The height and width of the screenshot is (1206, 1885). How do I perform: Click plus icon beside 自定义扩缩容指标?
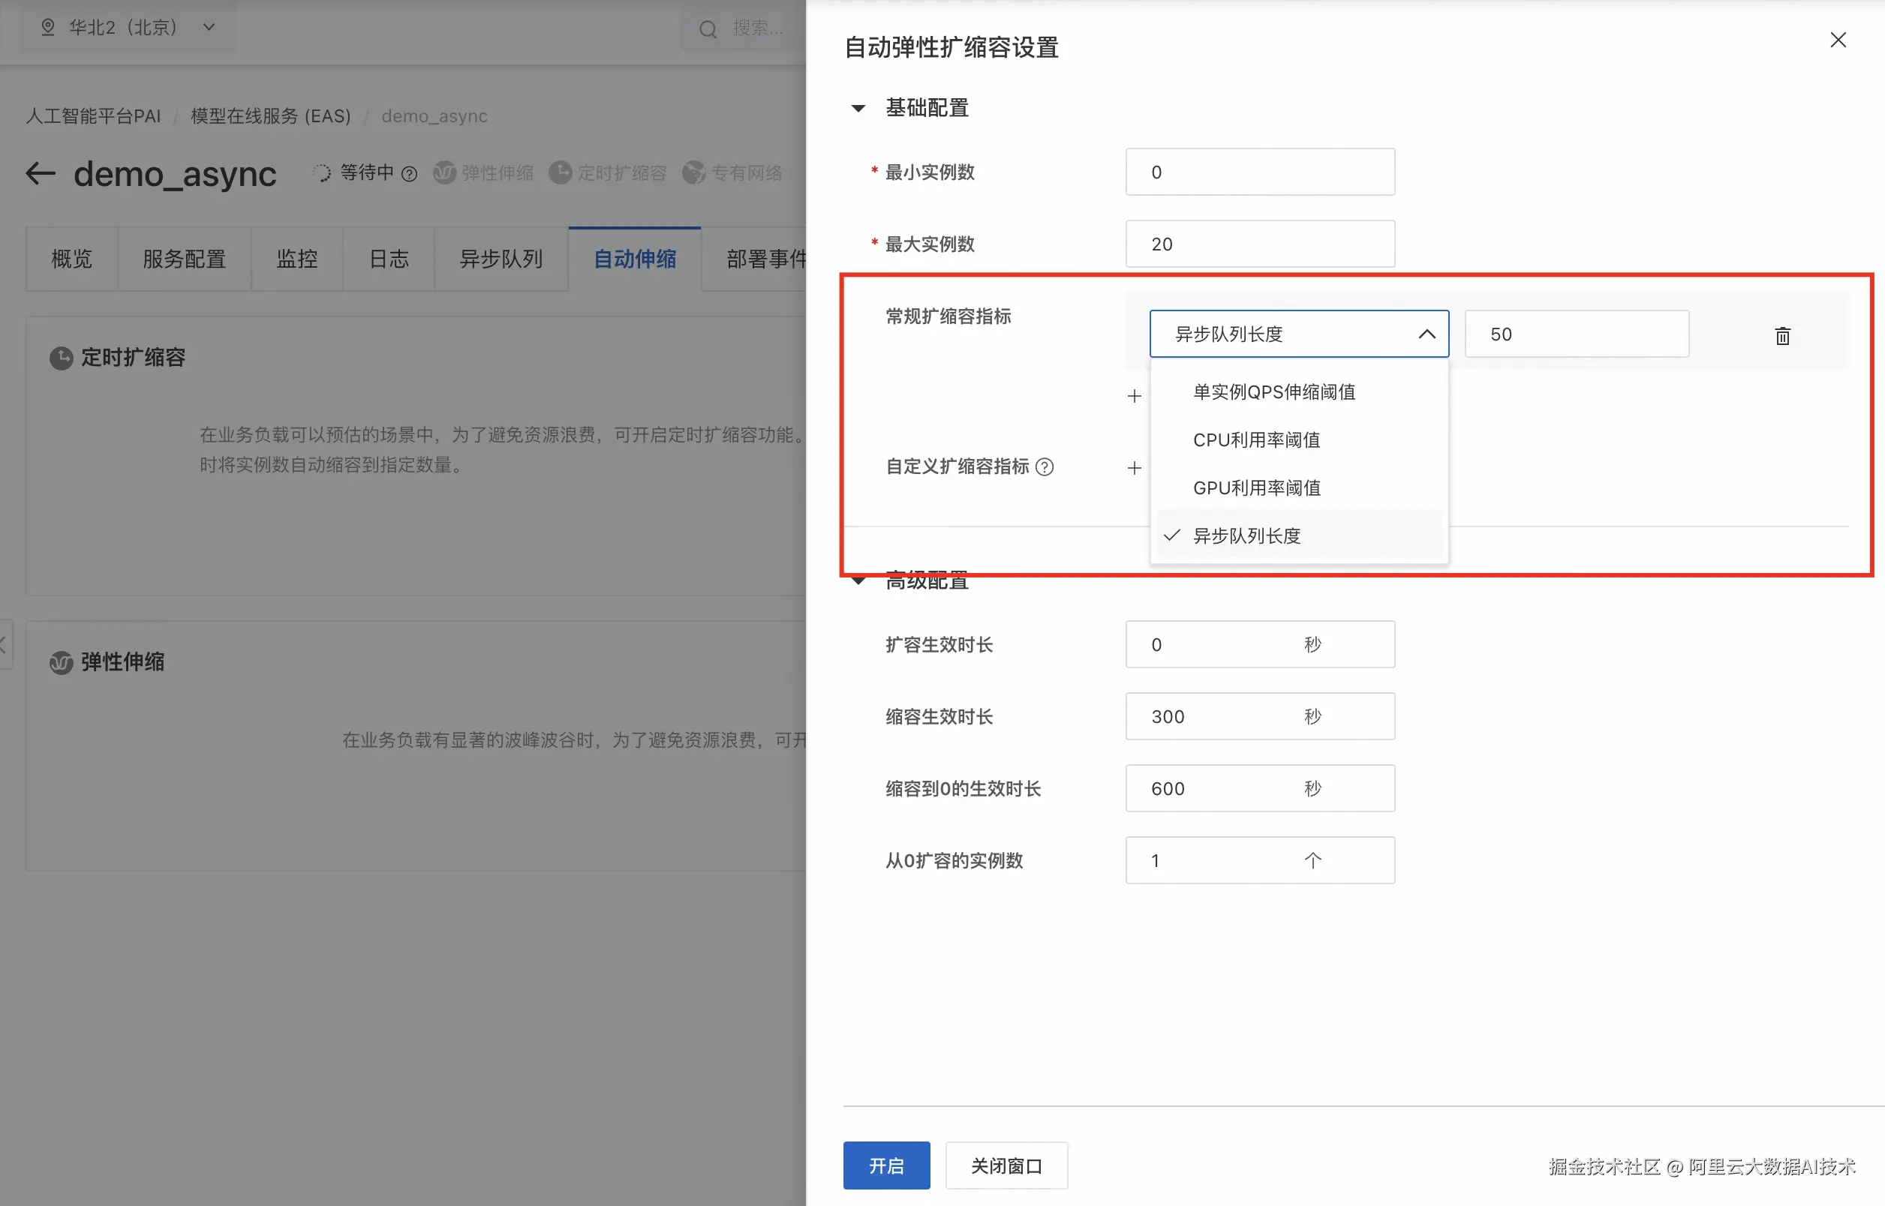pos(1134,468)
